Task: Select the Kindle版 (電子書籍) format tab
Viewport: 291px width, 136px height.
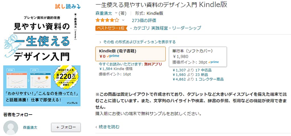Action: [x=130, y=54]
